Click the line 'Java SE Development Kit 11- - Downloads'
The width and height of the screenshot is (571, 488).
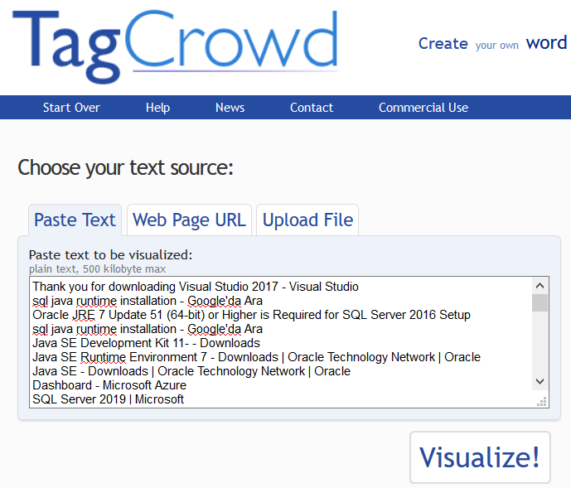[x=146, y=343]
